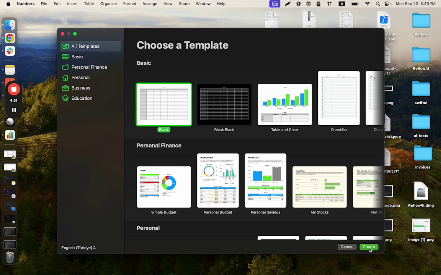Choose the Personal Budget template
This screenshot has width=441, height=275.
pos(218,180)
